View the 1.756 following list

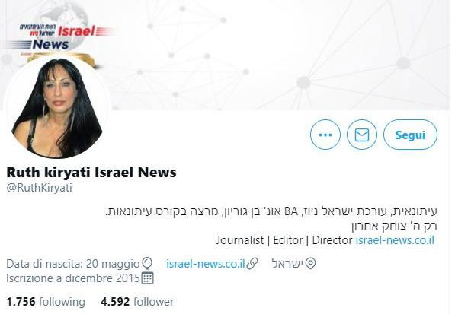[46, 302]
